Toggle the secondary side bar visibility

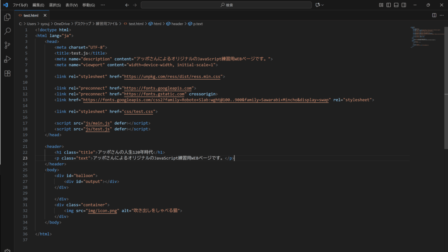(403, 5)
